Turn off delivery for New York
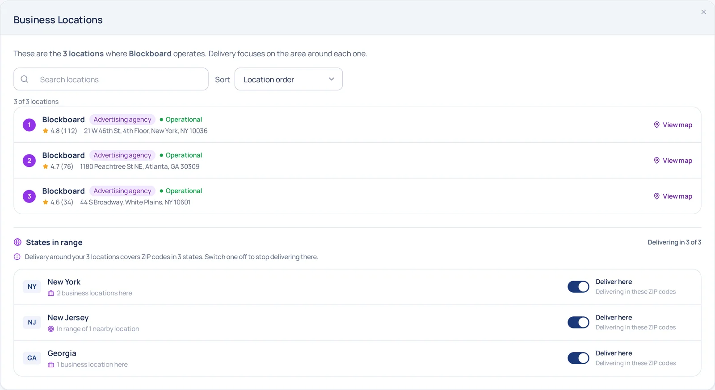This screenshot has height=390, width=715. pos(579,287)
